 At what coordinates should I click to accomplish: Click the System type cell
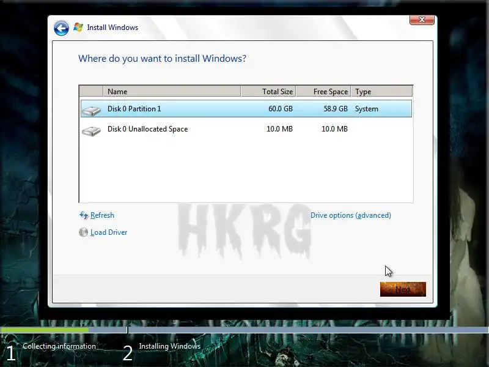[x=366, y=109]
